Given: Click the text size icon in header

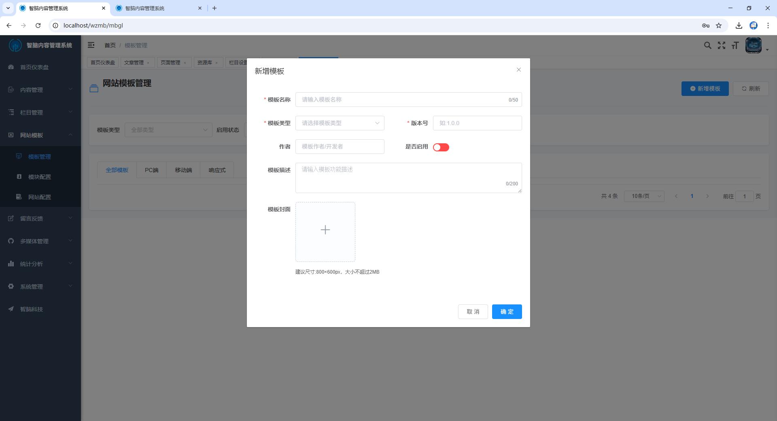Looking at the screenshot, I should pyautogui.click(x=735, y=45).
